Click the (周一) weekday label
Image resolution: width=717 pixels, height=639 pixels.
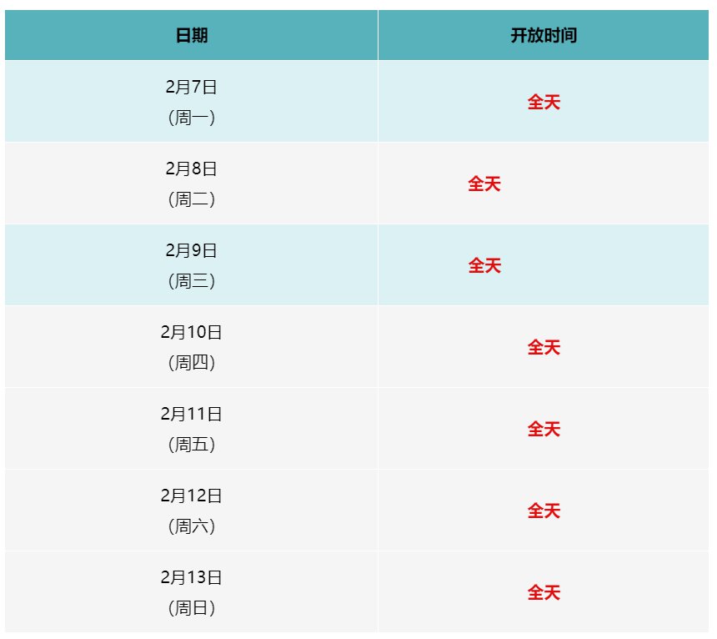pos(192,118)
